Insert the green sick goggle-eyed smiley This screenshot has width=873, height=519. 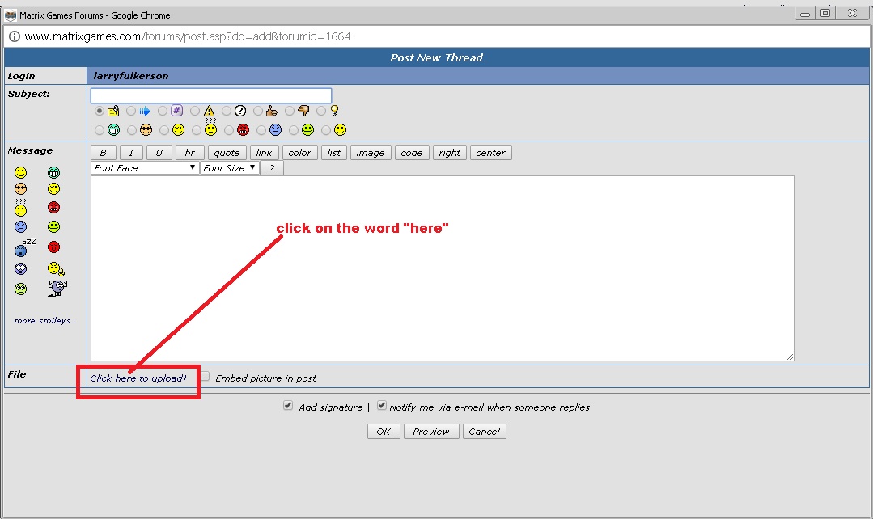click(x=20, y=289)
